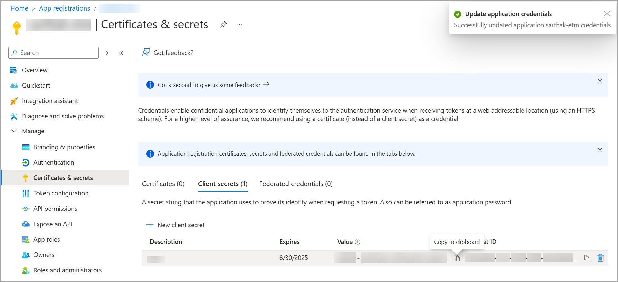Open the more options ellipsis menu
618x282 pixels.
(x=239, y=25)
